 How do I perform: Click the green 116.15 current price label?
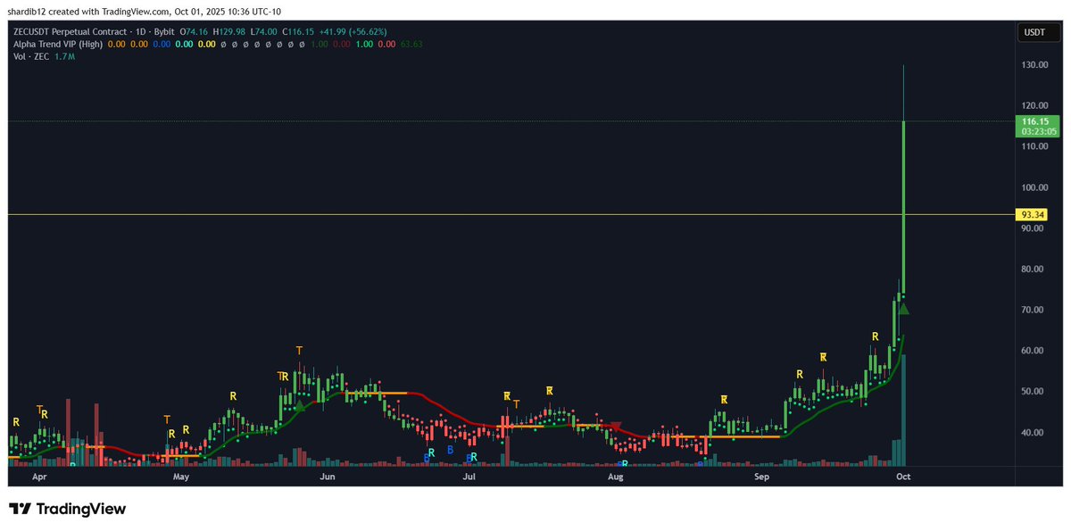pyautogui.click(x=1039, y=125)
